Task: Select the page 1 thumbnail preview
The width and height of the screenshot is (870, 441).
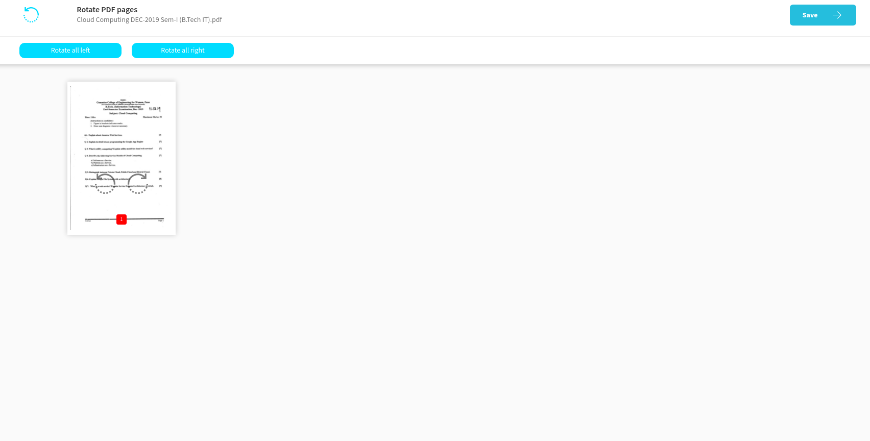Action: tap(122, 158)
